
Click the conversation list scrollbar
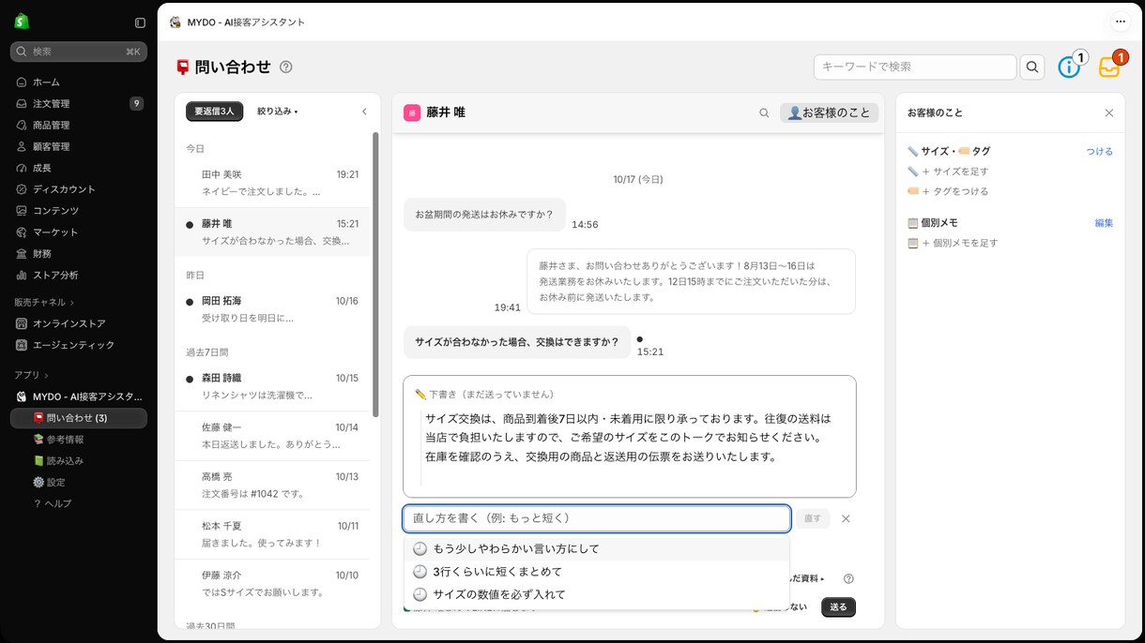pos(375,274)
